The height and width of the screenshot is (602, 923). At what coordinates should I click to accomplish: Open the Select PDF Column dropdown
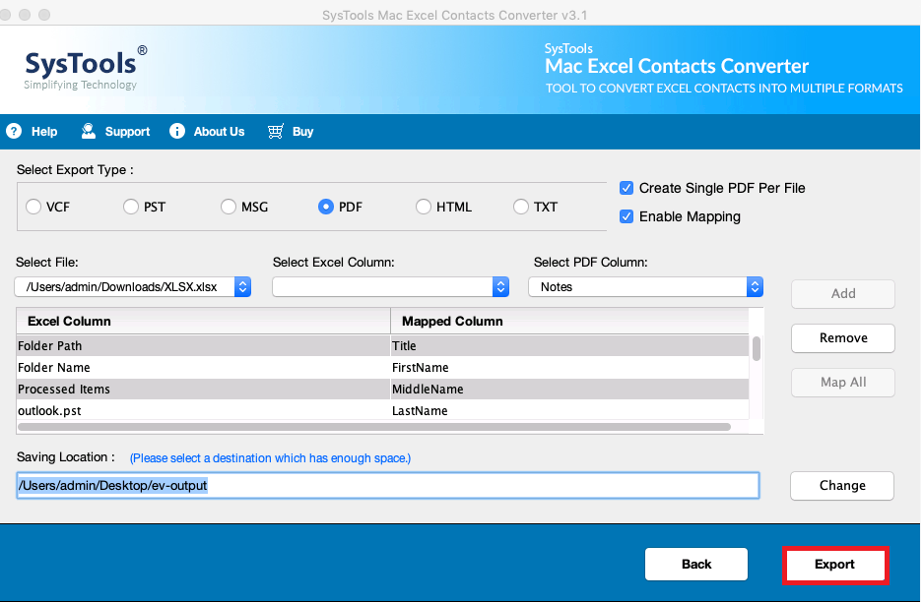[646, 287]
